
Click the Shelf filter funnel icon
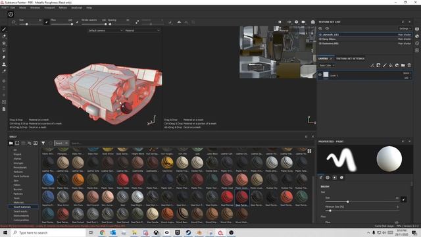(43, 144)
